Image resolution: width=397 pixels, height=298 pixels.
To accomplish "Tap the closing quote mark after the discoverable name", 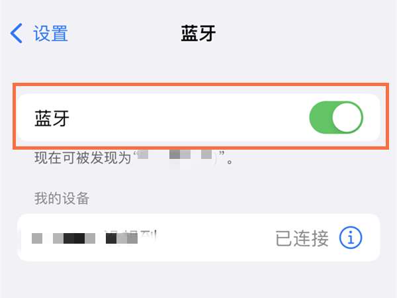I will click(222, 154).
